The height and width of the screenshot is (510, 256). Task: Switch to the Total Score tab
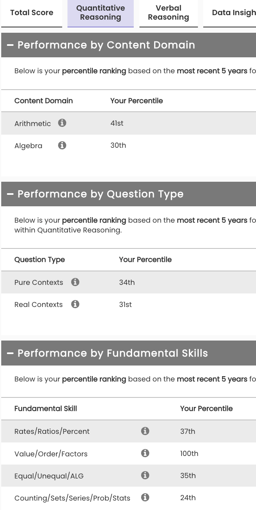pos(31,13)
